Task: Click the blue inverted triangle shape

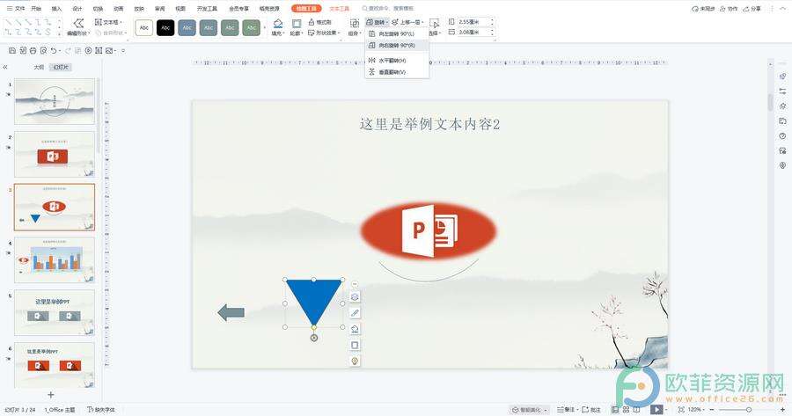Action: (x=313, y=298)
